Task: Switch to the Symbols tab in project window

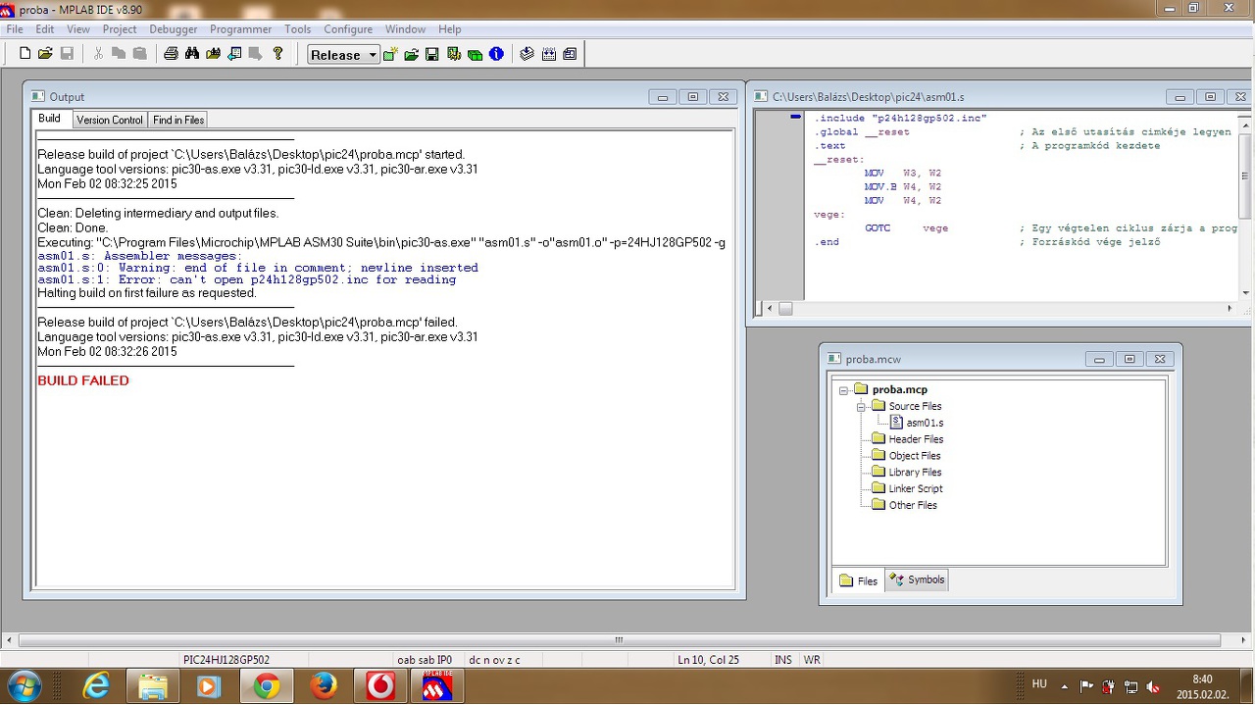Action: (918, 579)
